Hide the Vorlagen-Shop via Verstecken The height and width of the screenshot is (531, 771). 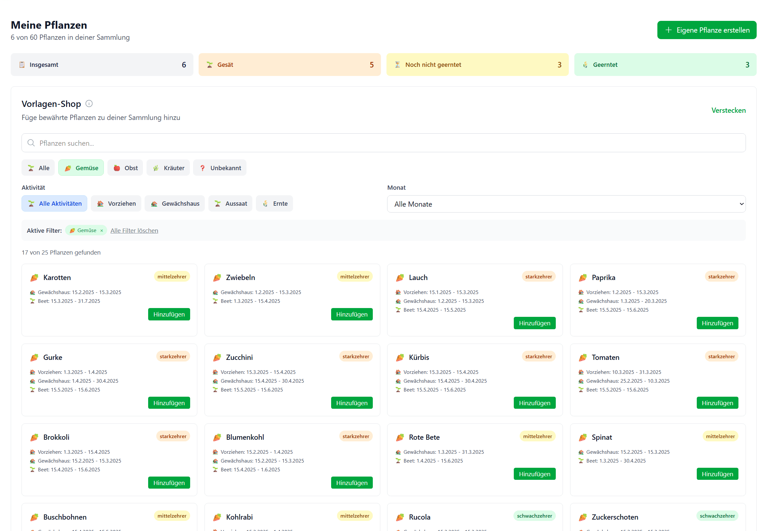pyautogui.click(x=728, y=110)
